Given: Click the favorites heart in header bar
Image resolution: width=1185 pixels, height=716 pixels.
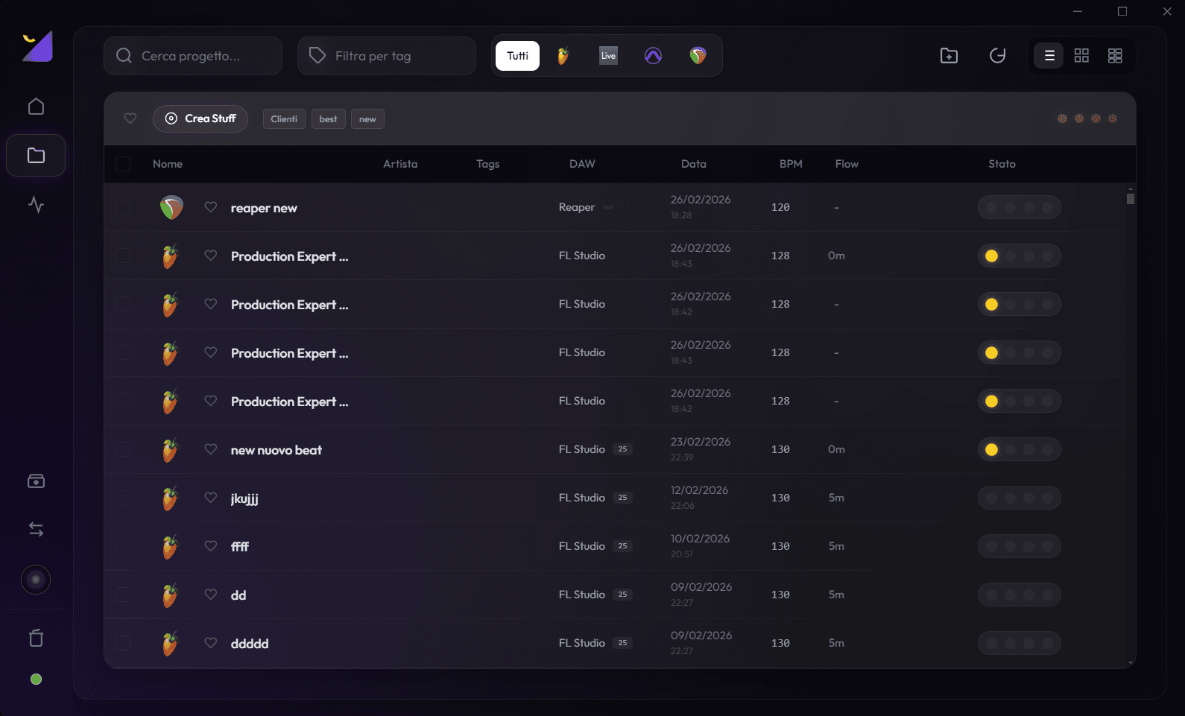Looking at the screenshot, I should 130,118.
